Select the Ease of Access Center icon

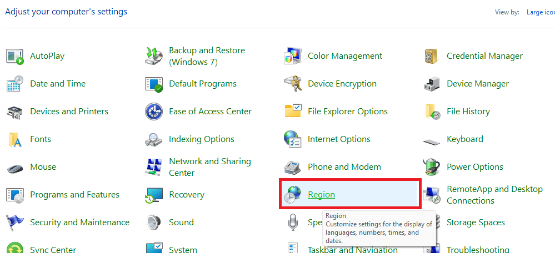tap(154, 112)
